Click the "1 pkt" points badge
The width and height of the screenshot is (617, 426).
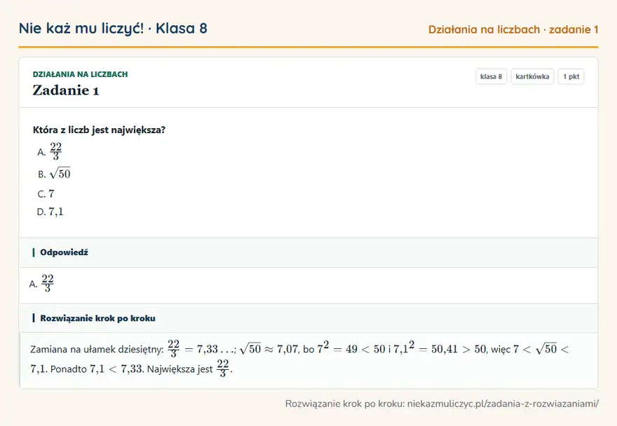coord(571,76)
